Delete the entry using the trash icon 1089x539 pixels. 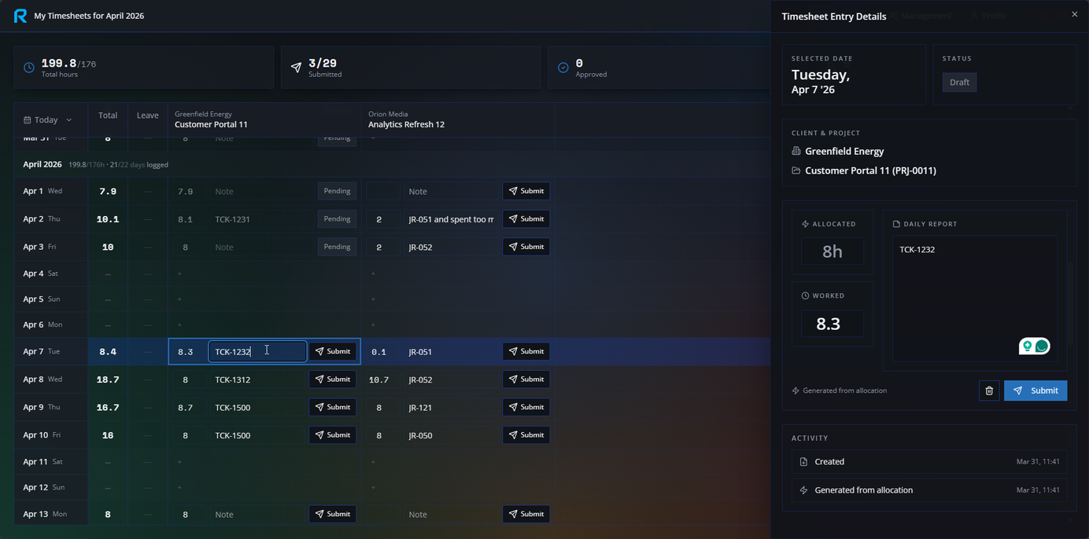[x=989, y=390]
